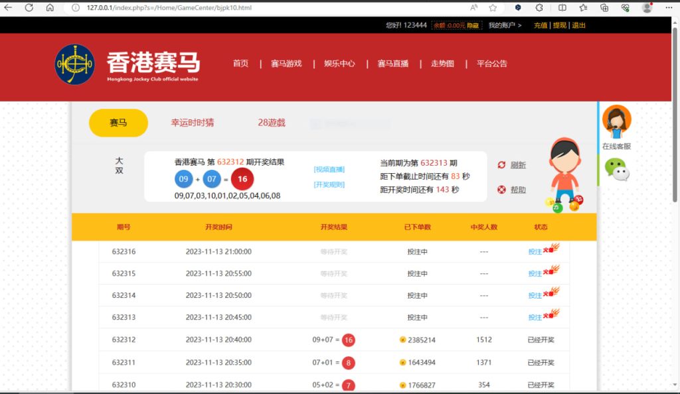Click the browser address bar URL
The height and width of the screenshot is (394, 680).
[169, 8]
